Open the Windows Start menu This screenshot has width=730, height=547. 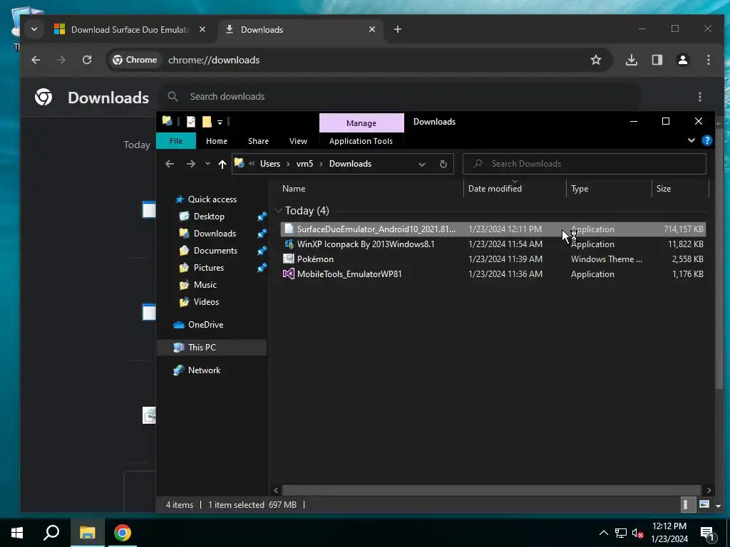[17, 533]
